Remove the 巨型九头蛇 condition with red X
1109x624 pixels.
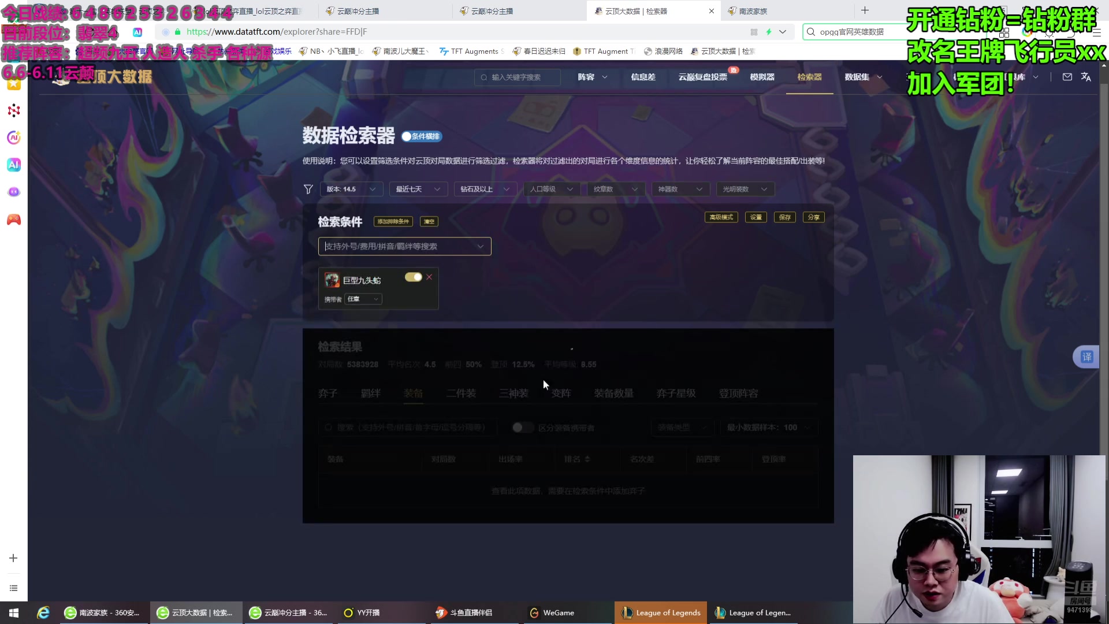(429, 277)
